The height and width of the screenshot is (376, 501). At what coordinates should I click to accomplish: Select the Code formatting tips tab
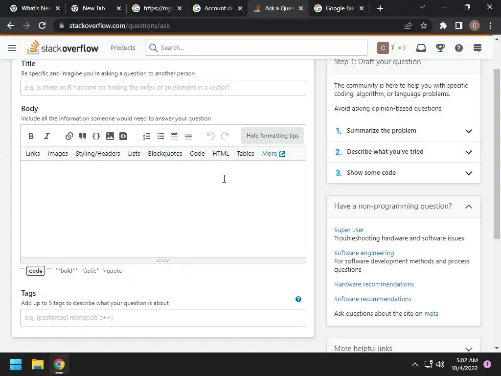click(197, 154)
